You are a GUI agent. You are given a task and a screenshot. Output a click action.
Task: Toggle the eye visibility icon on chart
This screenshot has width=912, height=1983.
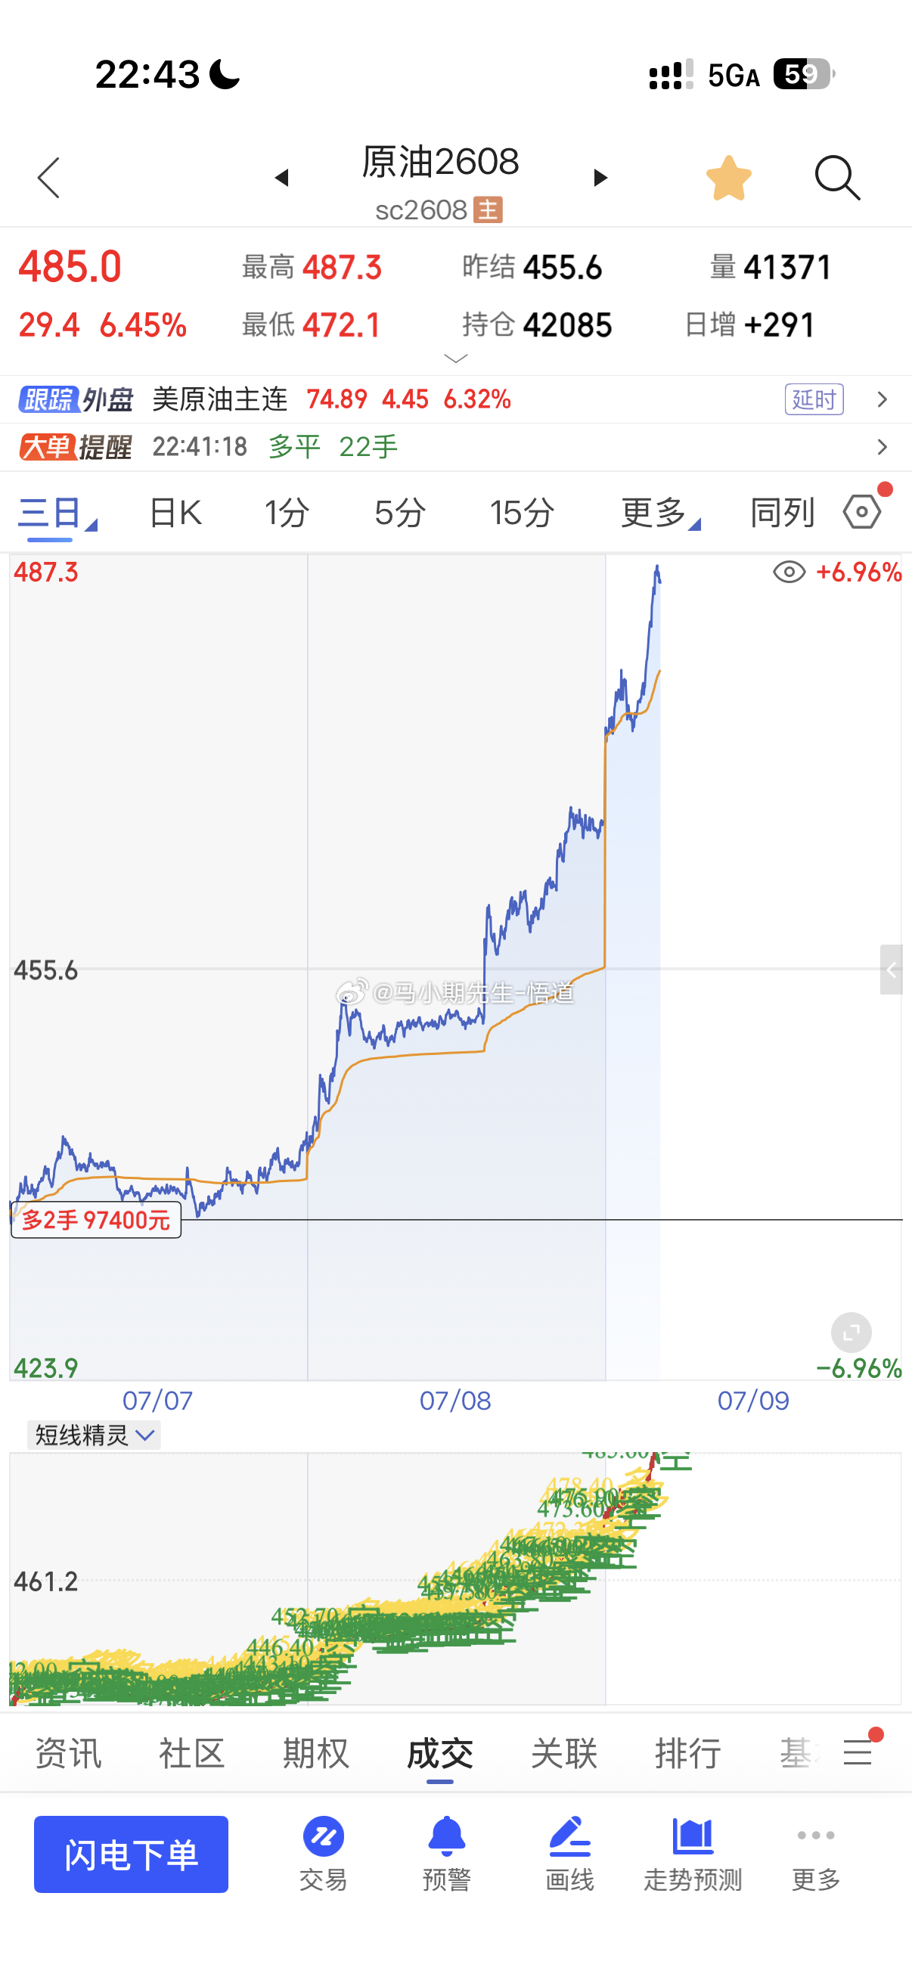click(789, 572)
